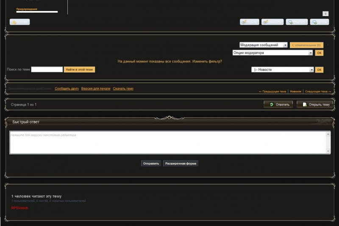Image resolution: width=339 pixels, height=226 pixels.
Task: Expand the Опции модератора dropdown
Action: (x=272, y=53)
